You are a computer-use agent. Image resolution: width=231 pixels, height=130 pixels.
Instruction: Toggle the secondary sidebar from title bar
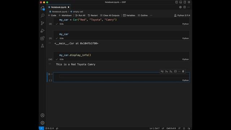[185, 2]
